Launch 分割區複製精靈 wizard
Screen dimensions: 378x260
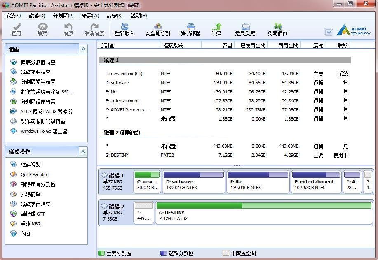[33, 82]
